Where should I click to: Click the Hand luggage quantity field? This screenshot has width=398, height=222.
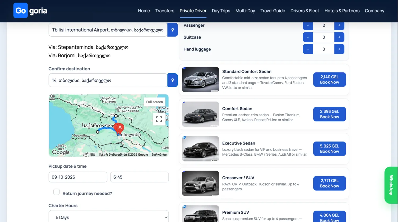[x=323, y=49]
